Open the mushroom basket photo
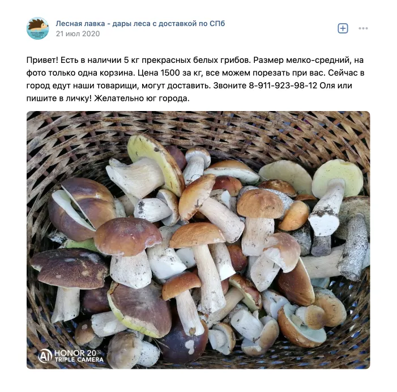The image size is (397, 392). coord(198,240)
